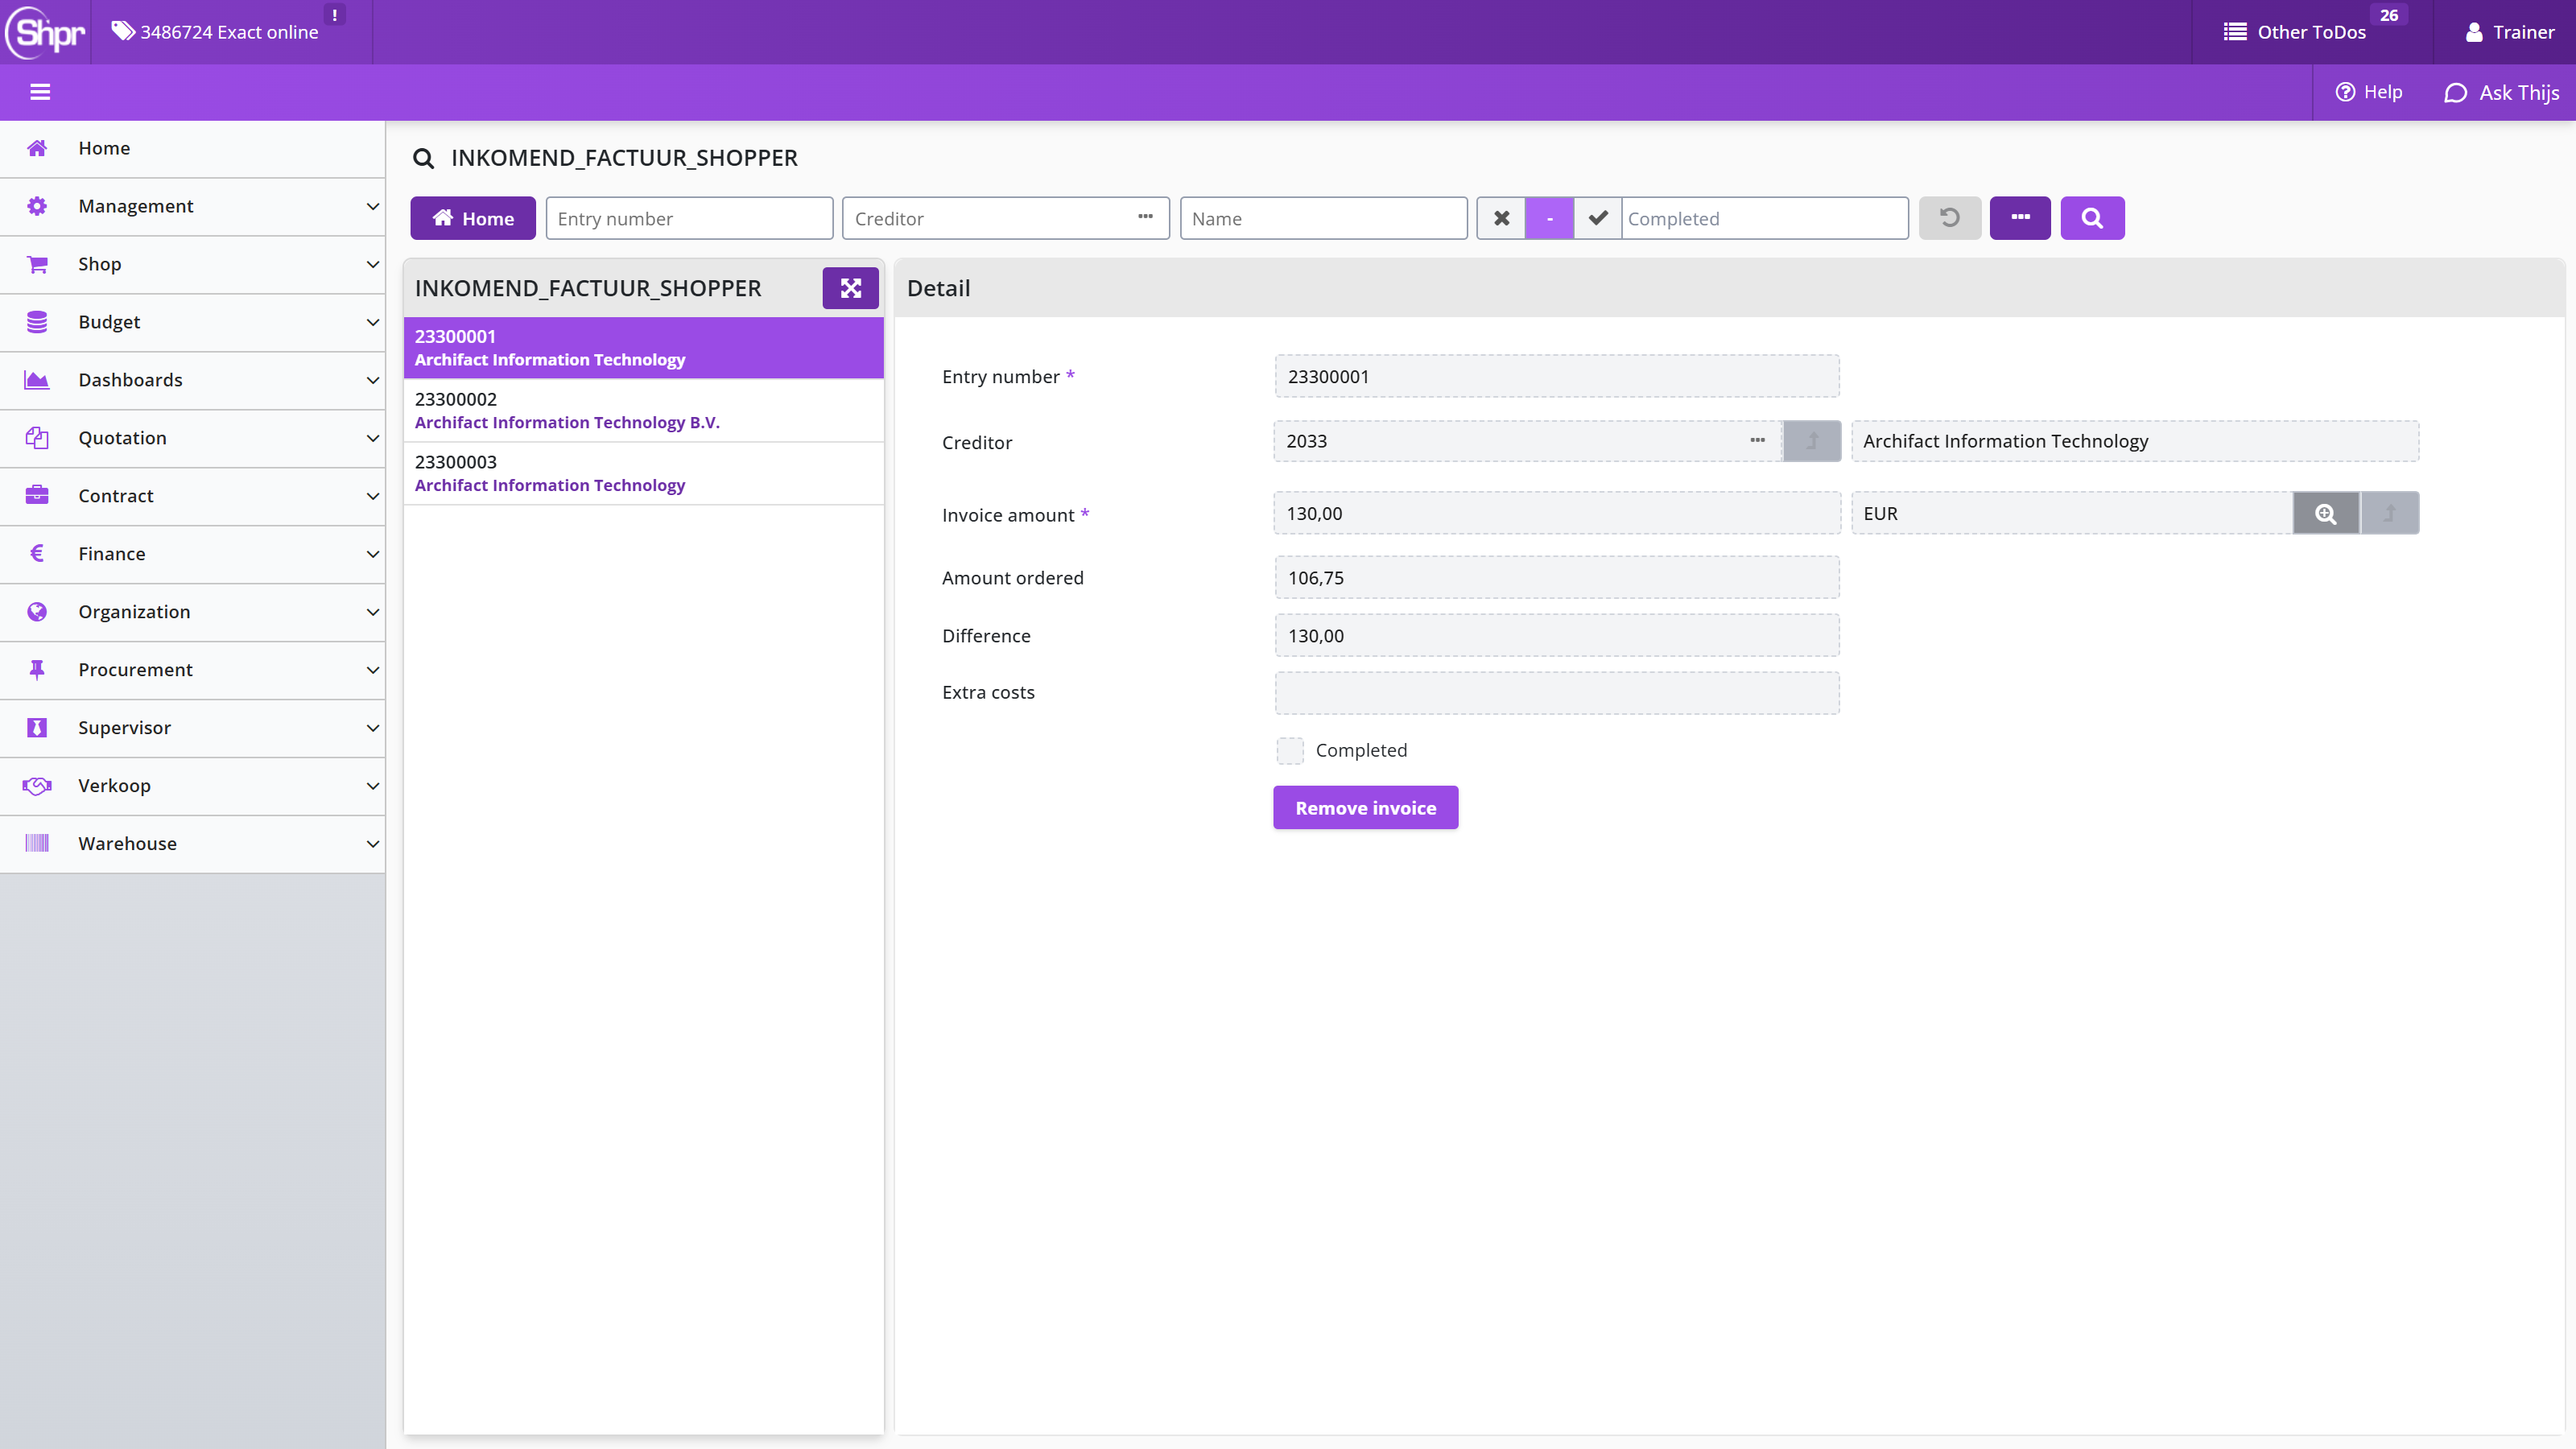
Task: Reset filters with the undo arrow button
Action: click(1949, 218)
